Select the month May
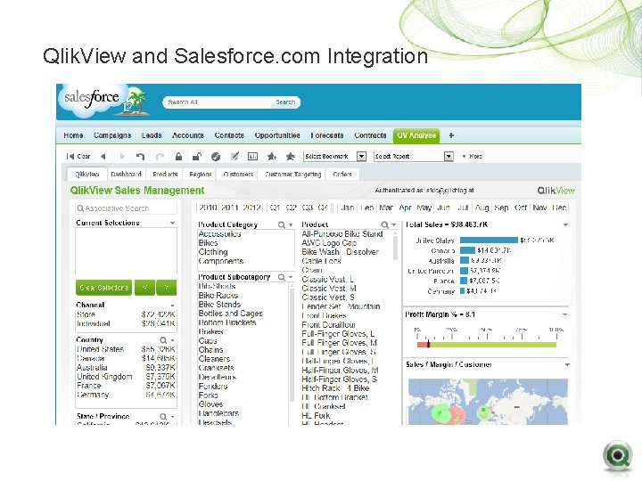Viewport: 642px width, 481px height. (x=424, y=208)
